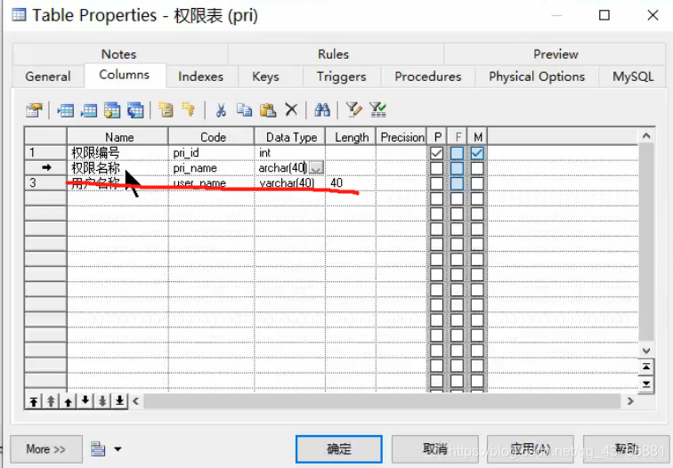
Task: Open the Keys tab
Action: click(265, 77)
